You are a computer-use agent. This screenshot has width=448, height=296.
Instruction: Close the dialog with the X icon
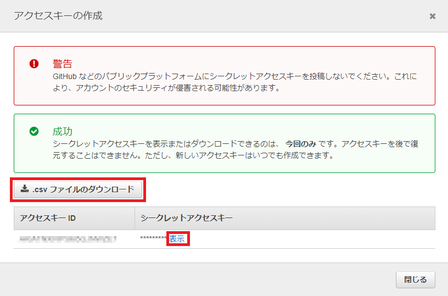(433, 16)
